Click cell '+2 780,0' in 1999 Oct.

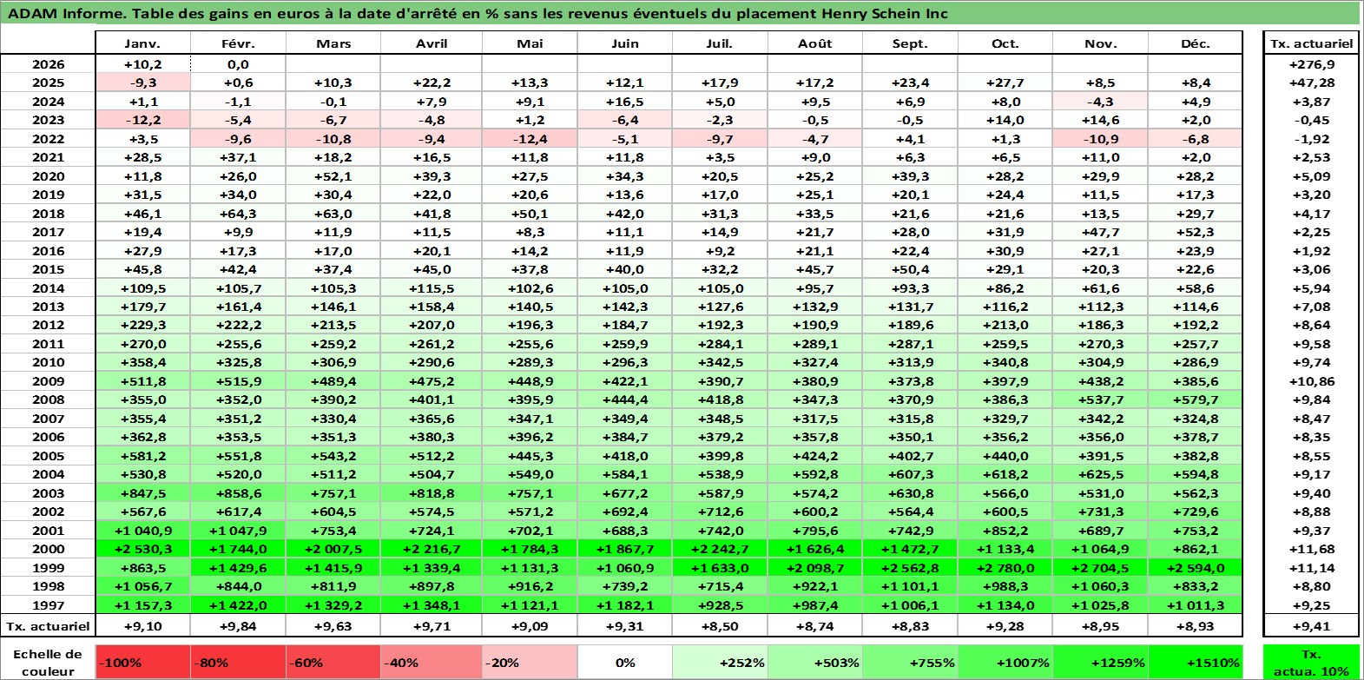[1005, 568]
